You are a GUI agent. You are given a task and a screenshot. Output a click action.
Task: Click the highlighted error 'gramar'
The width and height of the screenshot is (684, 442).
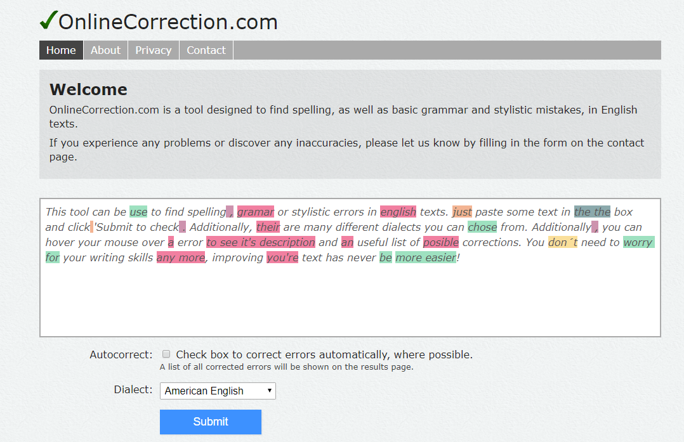(256, 211)
